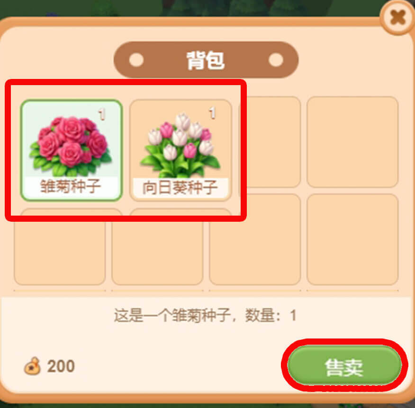Select the empty slot in grid's bottom-right corner
The image size is (415, 408).
(352, 239)
